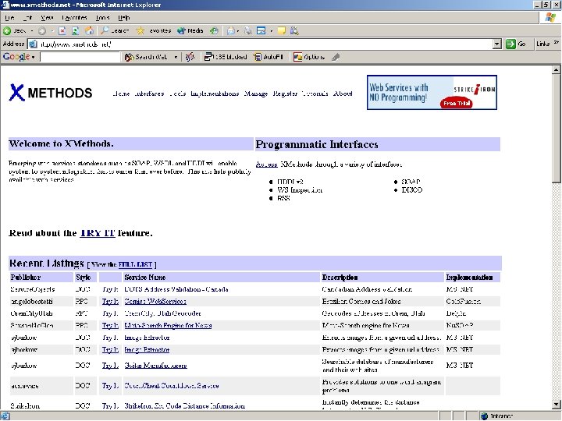Click the green Go button
The height and width of the screenshot is (421, 562).
[x=516, y=44]
